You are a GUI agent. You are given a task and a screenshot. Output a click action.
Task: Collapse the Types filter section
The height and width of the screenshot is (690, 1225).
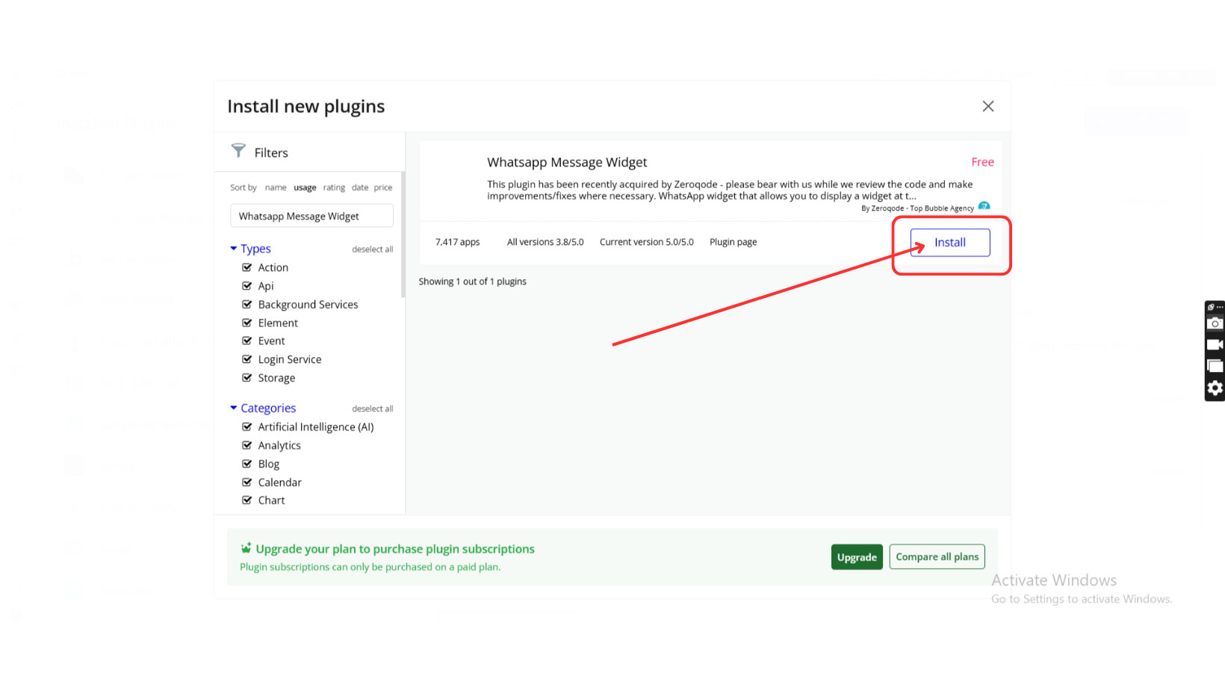click(250, 249)
